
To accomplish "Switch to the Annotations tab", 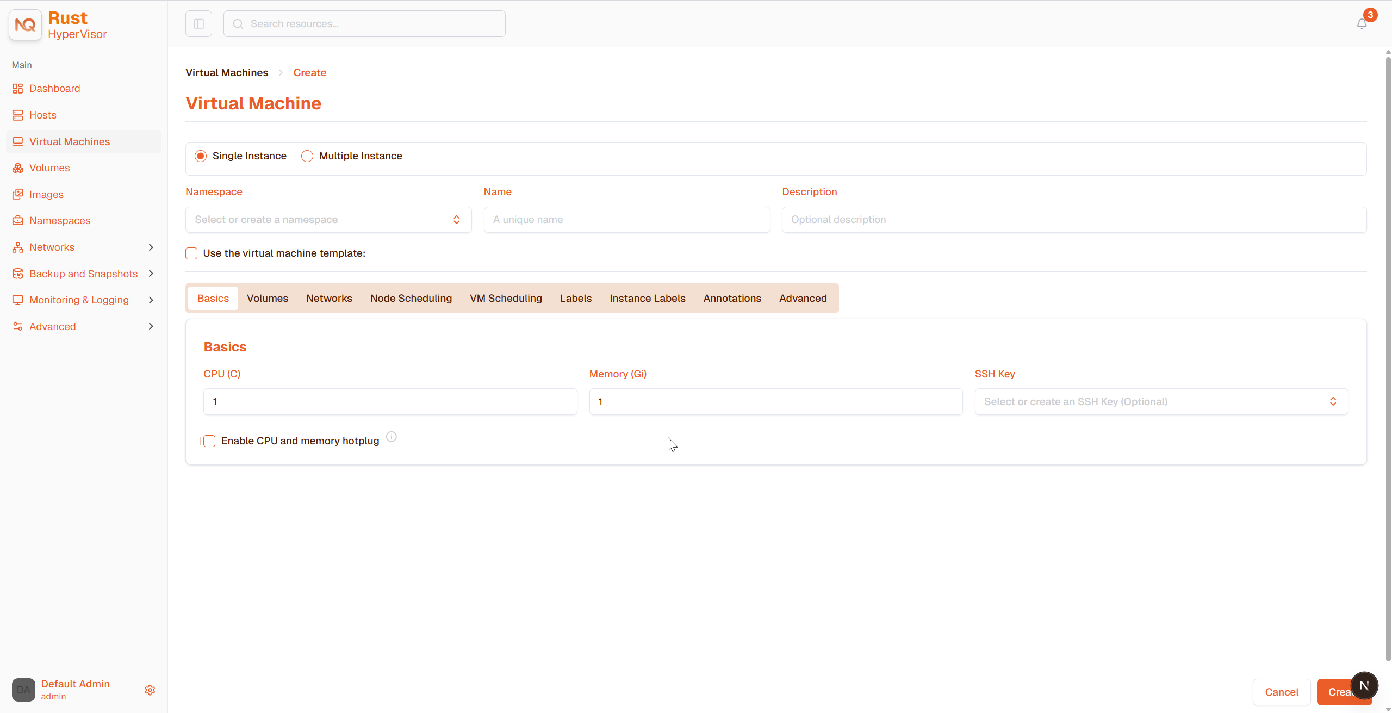I will [732, 298].
